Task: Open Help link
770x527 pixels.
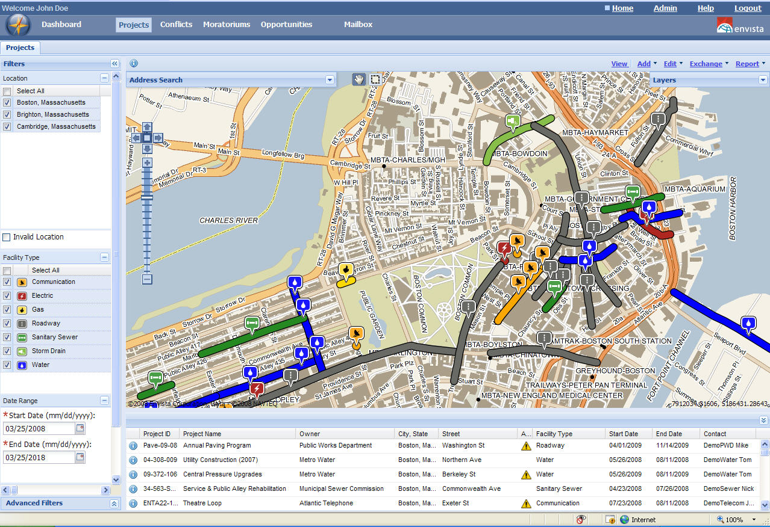Action: (706, 8)
